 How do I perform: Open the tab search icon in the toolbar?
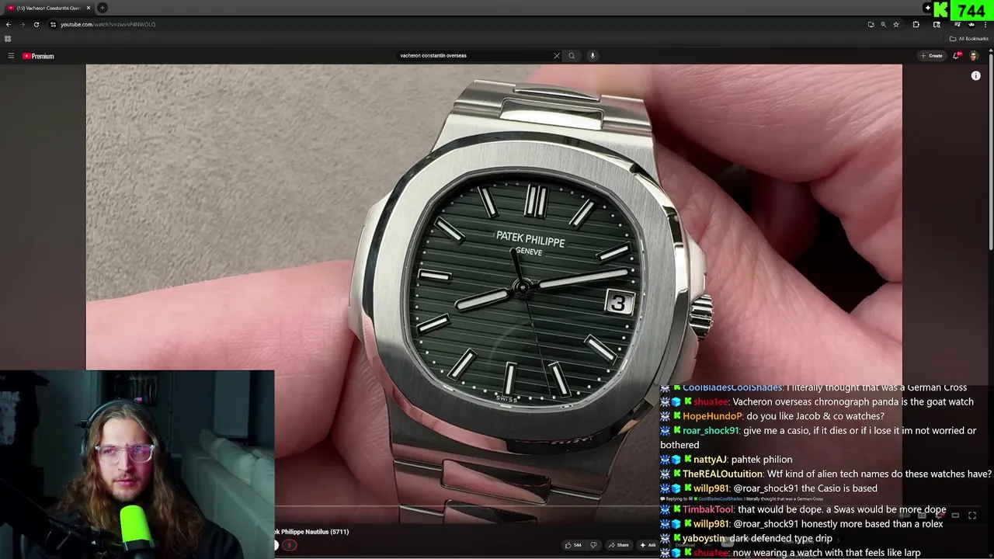tap(937, 24)
